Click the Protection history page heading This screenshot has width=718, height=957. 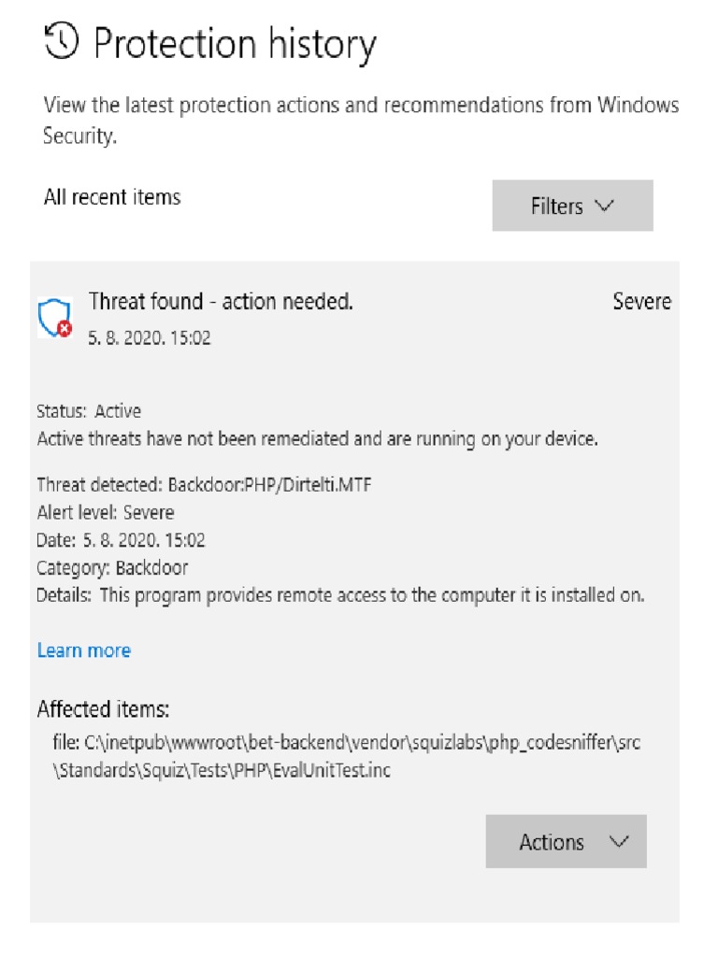[x=236, y=44]
